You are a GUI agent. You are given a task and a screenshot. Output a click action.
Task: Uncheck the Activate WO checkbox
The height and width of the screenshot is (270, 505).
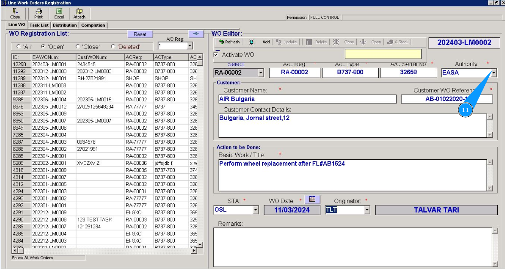[216, 55]
